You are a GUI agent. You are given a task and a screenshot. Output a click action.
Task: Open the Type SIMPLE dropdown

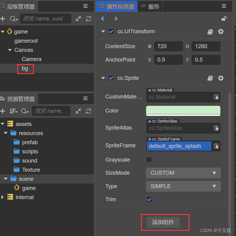click(183, 186)
